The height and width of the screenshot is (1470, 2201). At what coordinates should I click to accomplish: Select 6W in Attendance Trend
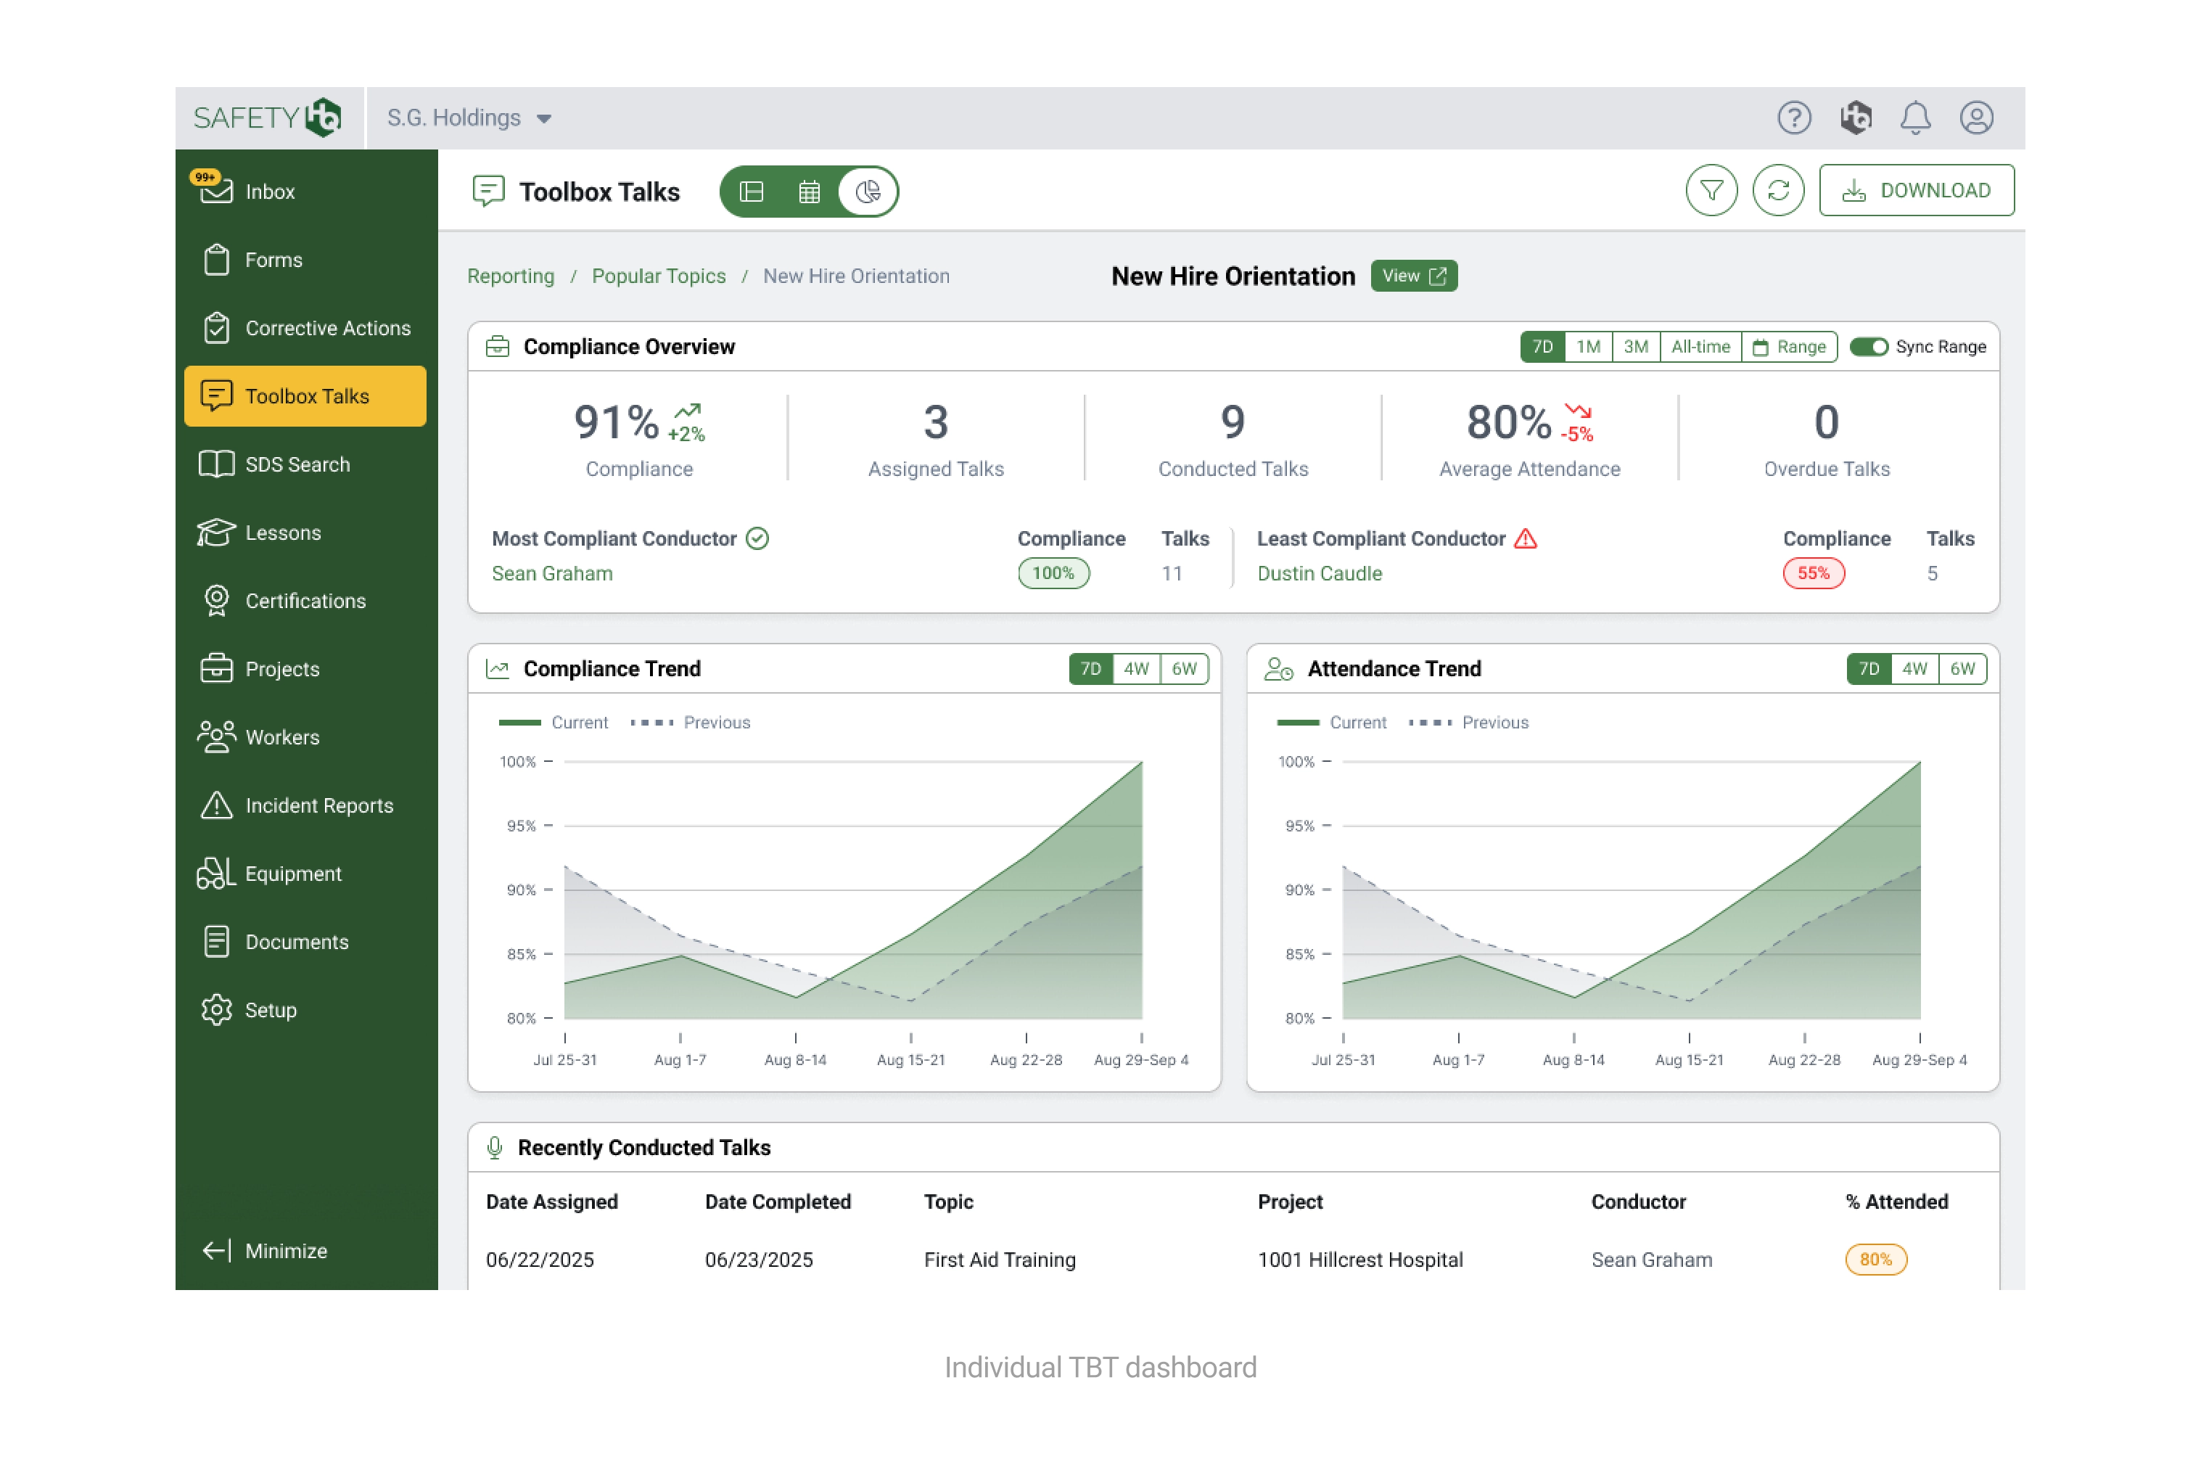[1962, 668]
